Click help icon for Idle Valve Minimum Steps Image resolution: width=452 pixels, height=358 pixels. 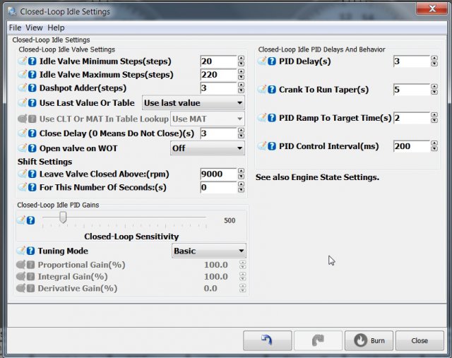coord(32,61)
